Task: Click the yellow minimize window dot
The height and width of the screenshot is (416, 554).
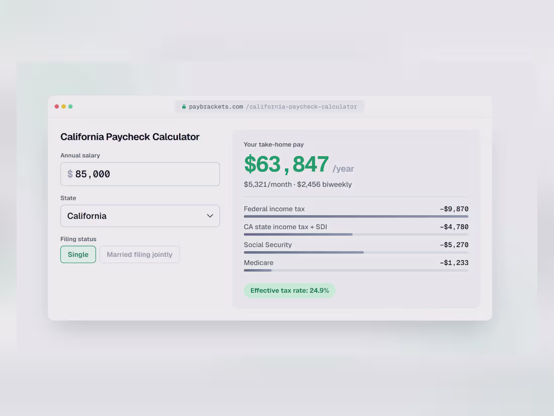Action: coord(63,106)
